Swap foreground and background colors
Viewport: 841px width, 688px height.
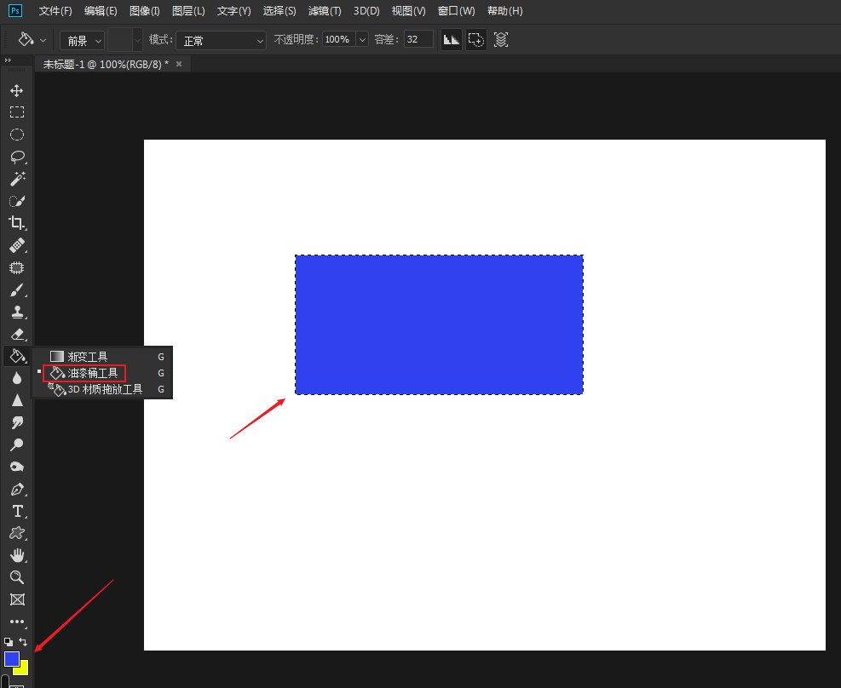click(x=24, y=641)
